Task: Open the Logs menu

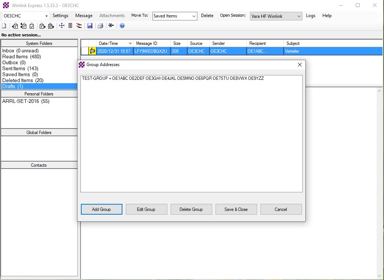Action: (x=311, y=16)
